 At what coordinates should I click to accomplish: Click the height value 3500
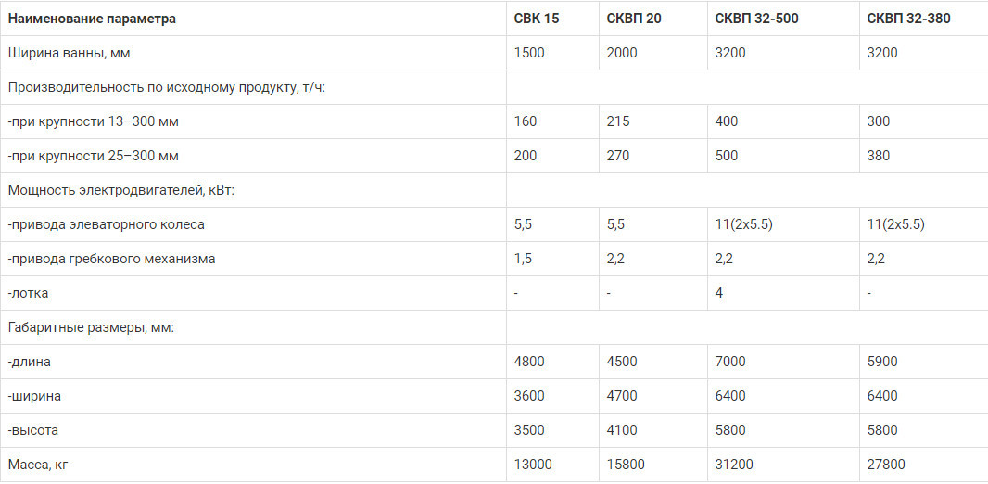pyautogui.click(x=530, y=430)
